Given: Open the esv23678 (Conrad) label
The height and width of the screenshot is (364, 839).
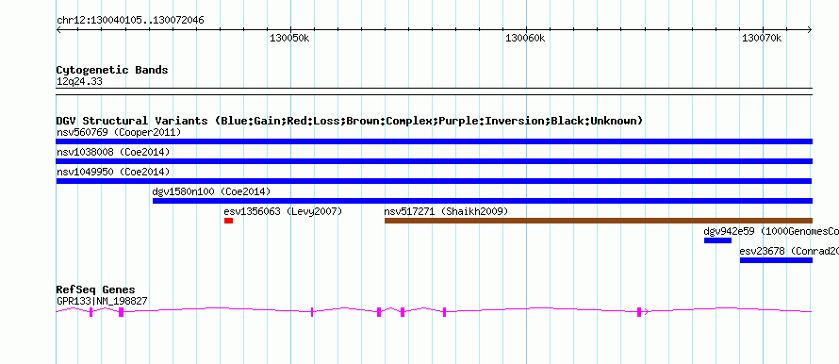Looking at the screenshot, I should (789, 251).
